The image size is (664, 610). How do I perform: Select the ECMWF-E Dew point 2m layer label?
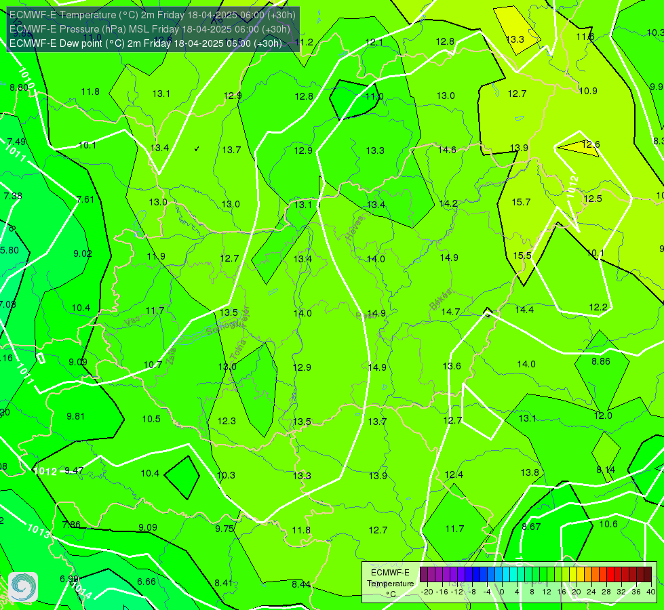click(146, 43)
